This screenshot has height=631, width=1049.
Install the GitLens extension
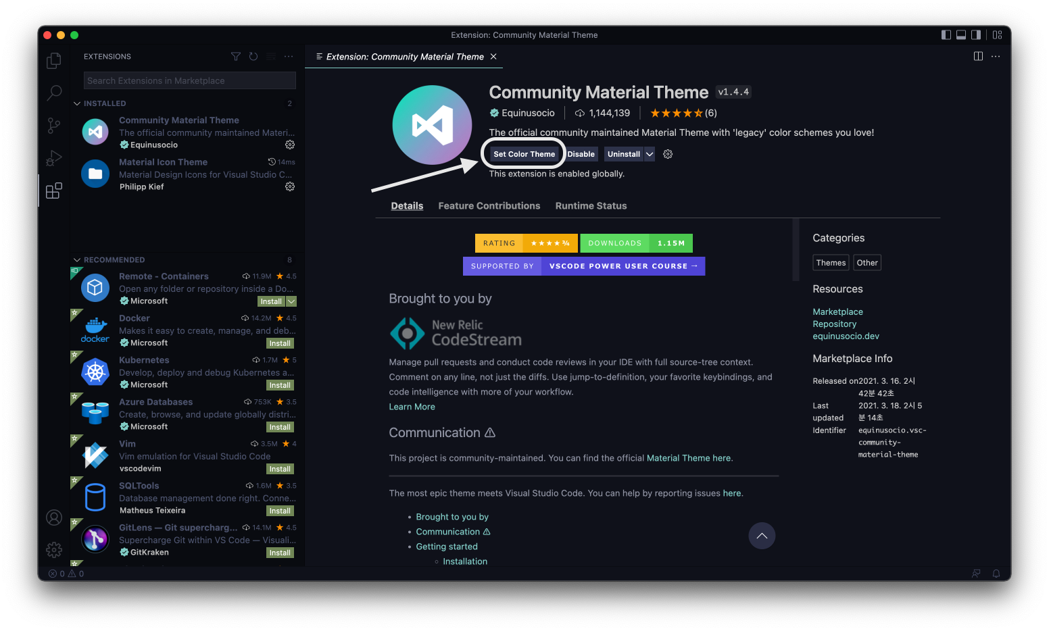[280, 553]
